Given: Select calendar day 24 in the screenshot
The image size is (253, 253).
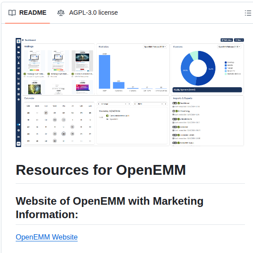Looking at the screenshot, I should click(64, 134).
